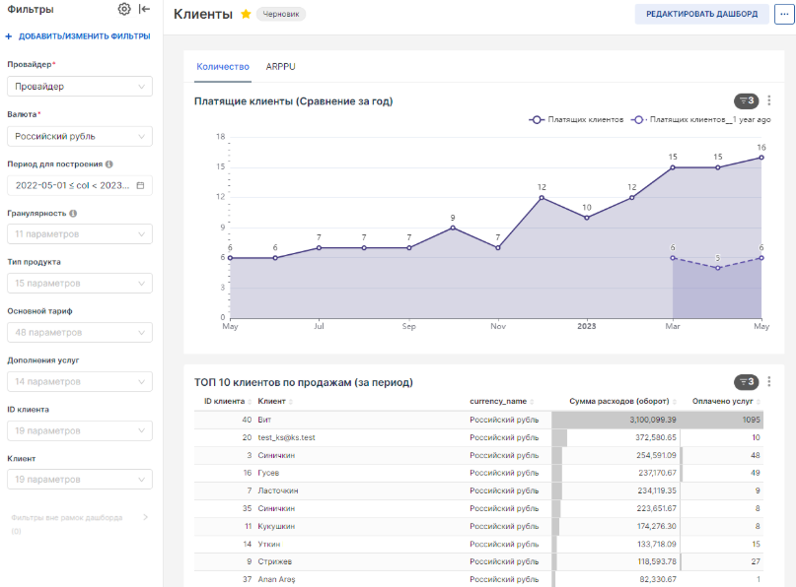The image size is (796, 587).
Task: Click the РЕДАКТИРОВАТЬ ДАШБОРД button
Action: click(701, 15)
